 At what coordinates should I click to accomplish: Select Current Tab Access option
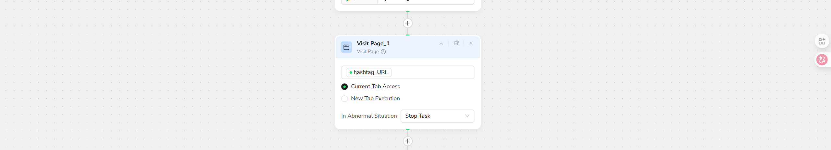[344, 87]
